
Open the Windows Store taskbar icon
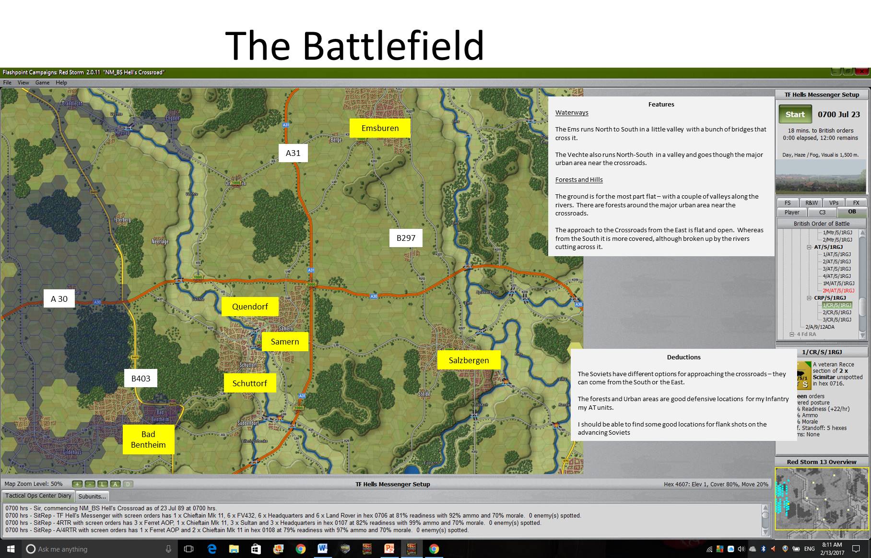[x=256, y=549]
